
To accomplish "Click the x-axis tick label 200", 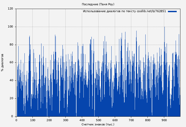I will tap(49, 120).
